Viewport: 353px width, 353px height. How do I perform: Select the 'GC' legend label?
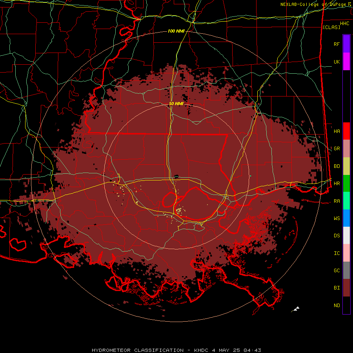(337, 271)
